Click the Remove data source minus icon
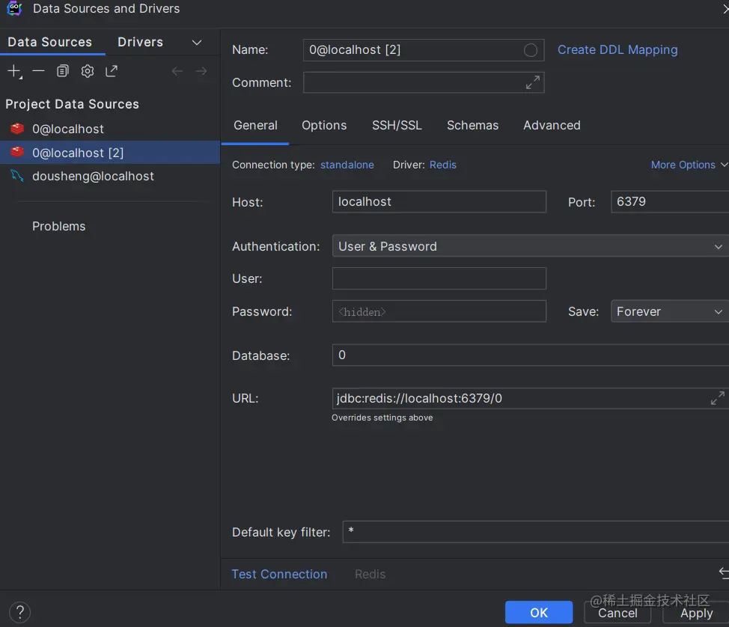 tap(38, 71)
